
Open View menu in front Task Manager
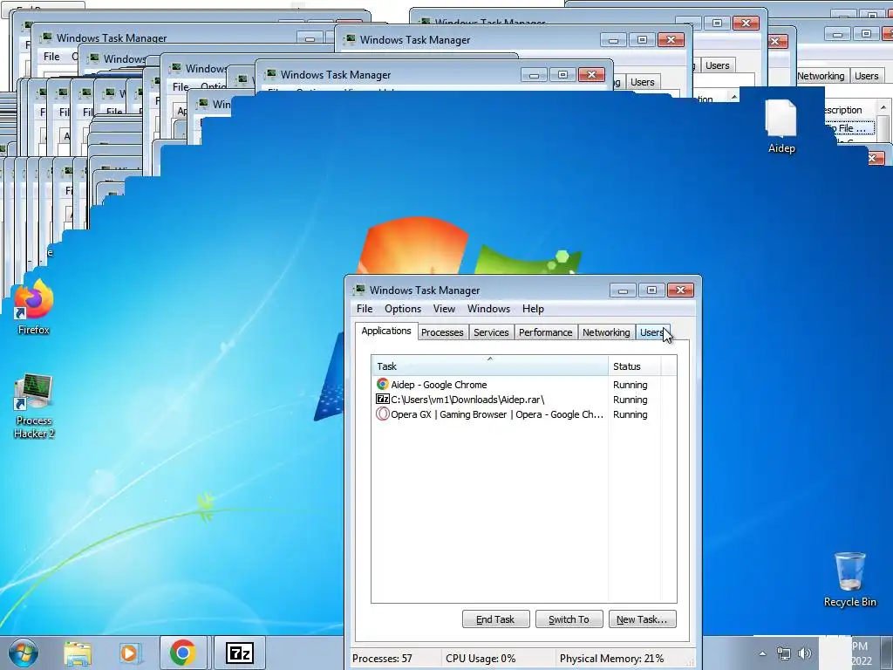pos(444,309)
